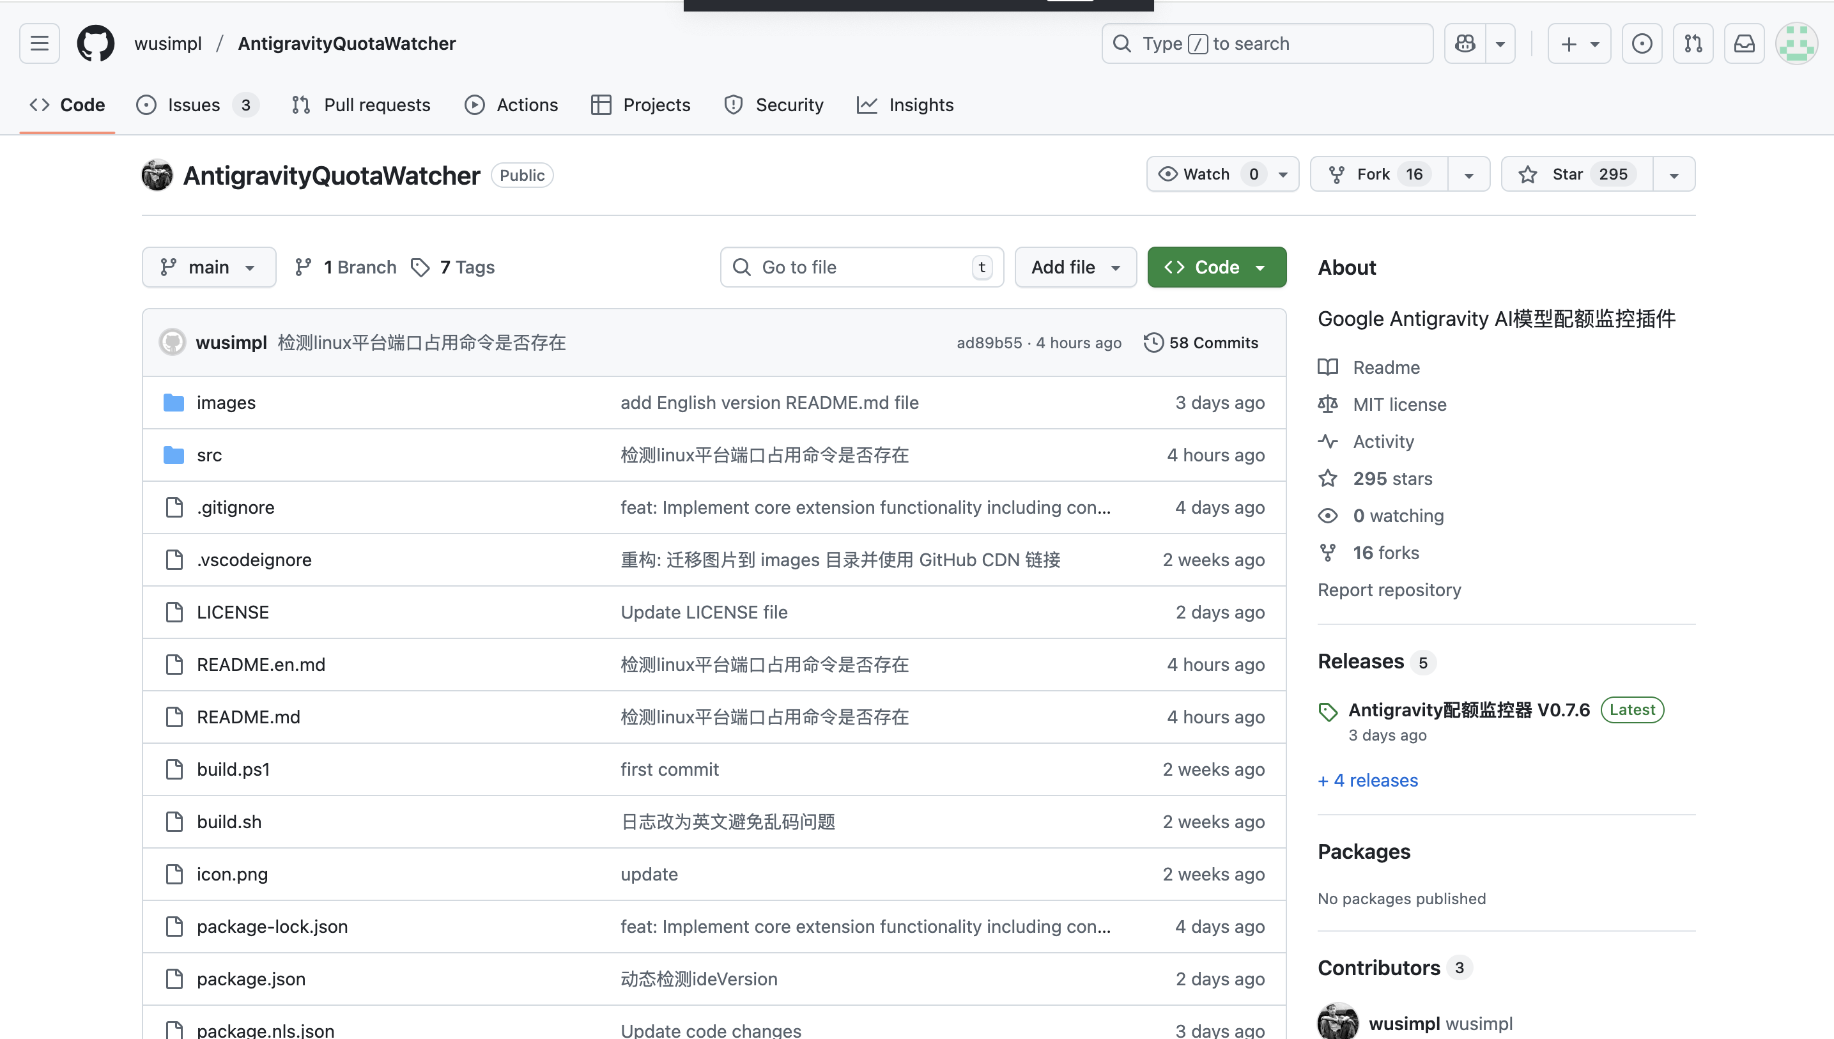1834x1039 pixels.
Task: Open the pull requests icon in header
Action: [x=1693, y=43]
